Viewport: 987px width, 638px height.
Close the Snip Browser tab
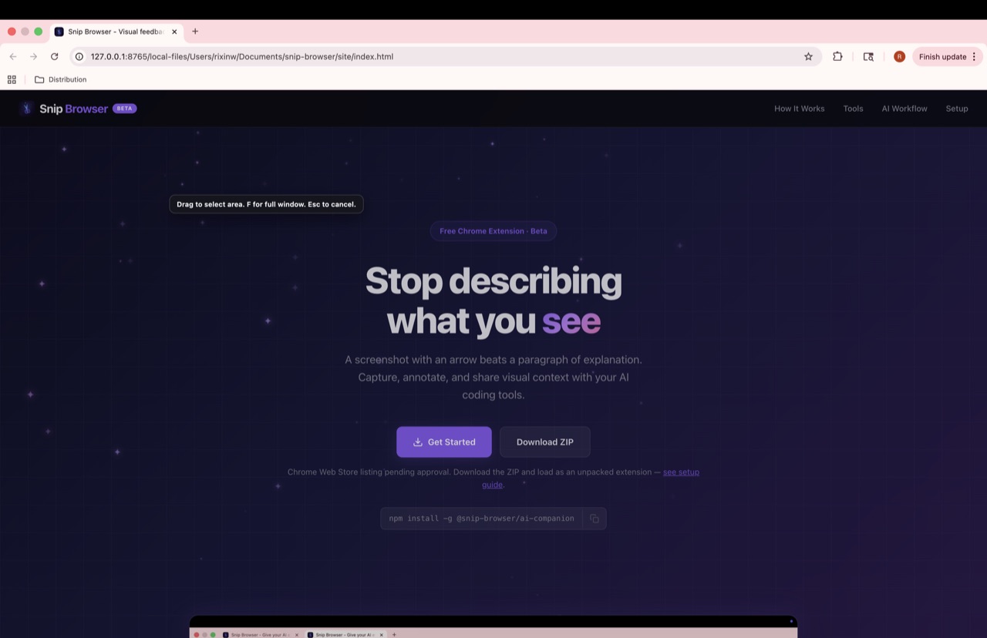pos(174,32)
